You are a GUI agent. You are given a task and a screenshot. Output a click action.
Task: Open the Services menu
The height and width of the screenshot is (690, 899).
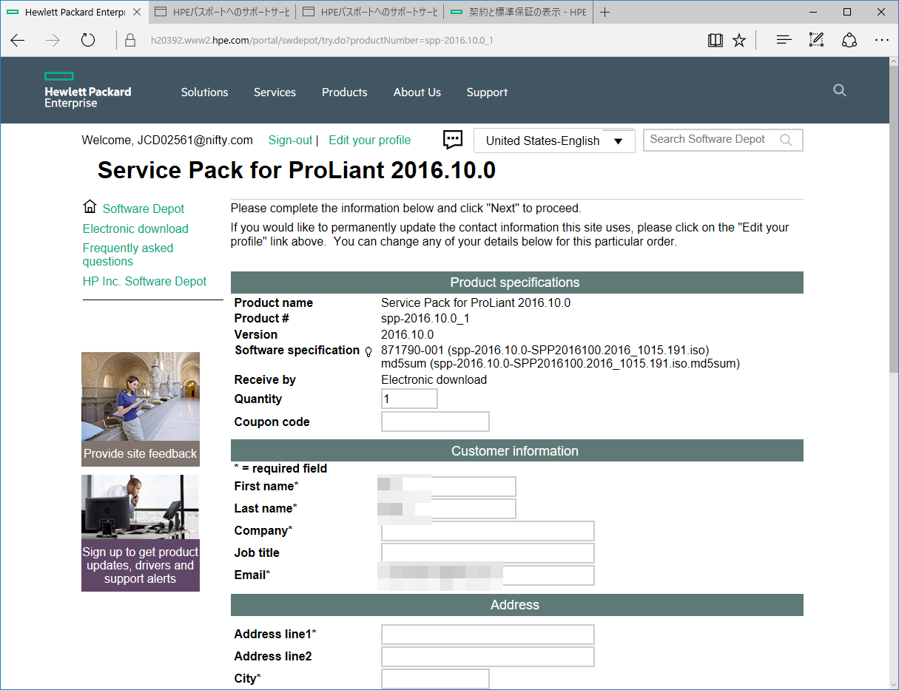pyautogui.click(x=275, y=92)
